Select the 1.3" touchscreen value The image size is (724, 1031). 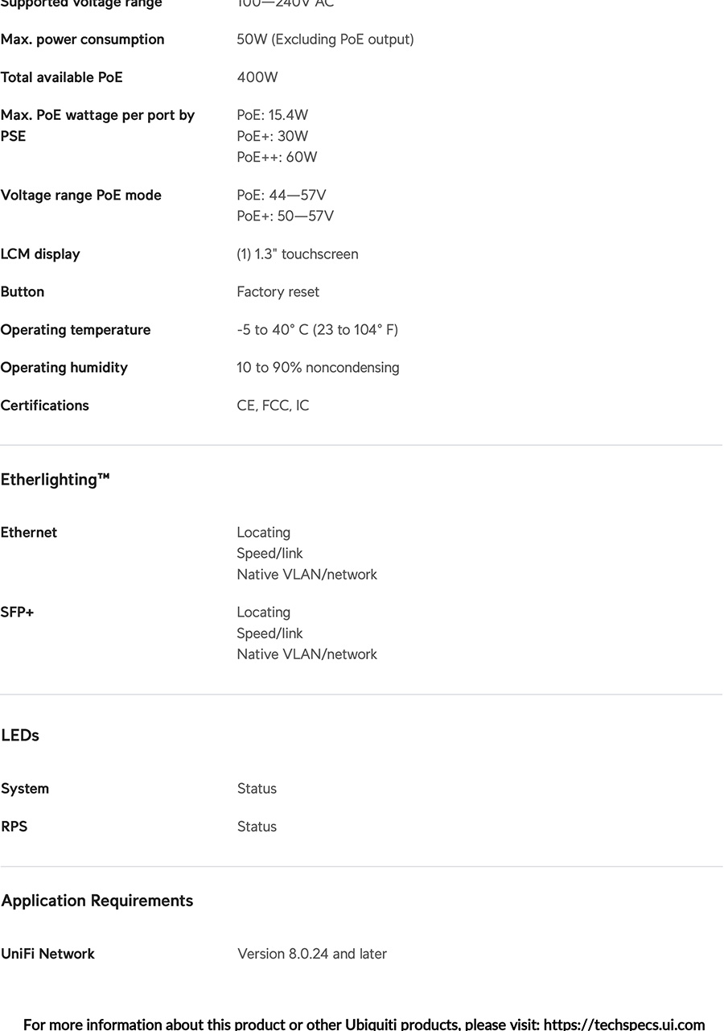[x=298, y=254]
